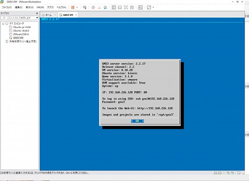This screenshot has height=181, width=249.
Task: Click the second network adapter status icon
Action: 233,173
